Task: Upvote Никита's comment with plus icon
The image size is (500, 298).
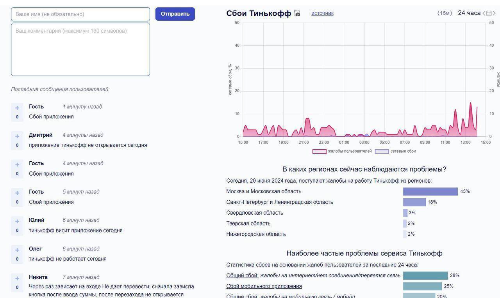Action: coord(17,279)
